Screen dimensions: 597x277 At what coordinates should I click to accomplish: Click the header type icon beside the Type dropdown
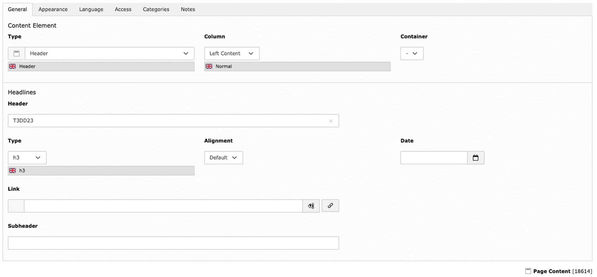click(x=16, y=53)
